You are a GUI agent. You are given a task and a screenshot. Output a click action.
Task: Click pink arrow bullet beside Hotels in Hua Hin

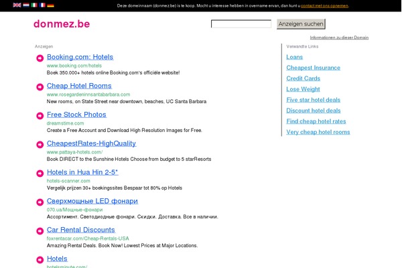pyautogui.click(x=40, y=174)
